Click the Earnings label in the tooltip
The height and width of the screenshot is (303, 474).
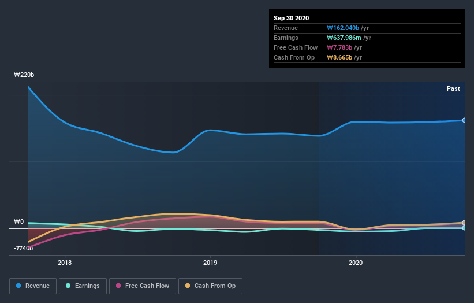pos(286,38)
